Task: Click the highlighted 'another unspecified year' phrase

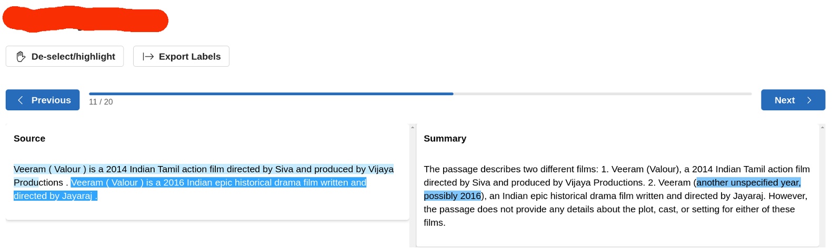Action: click(748, 183)
